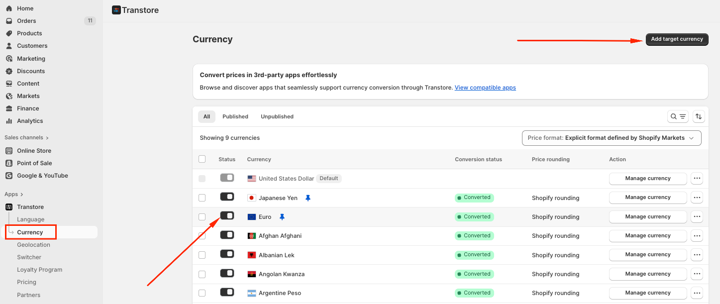This screenshot has width=720, height=304.
Task: Click the Content icon in sidebar
Action: click(x=9, y=84)
